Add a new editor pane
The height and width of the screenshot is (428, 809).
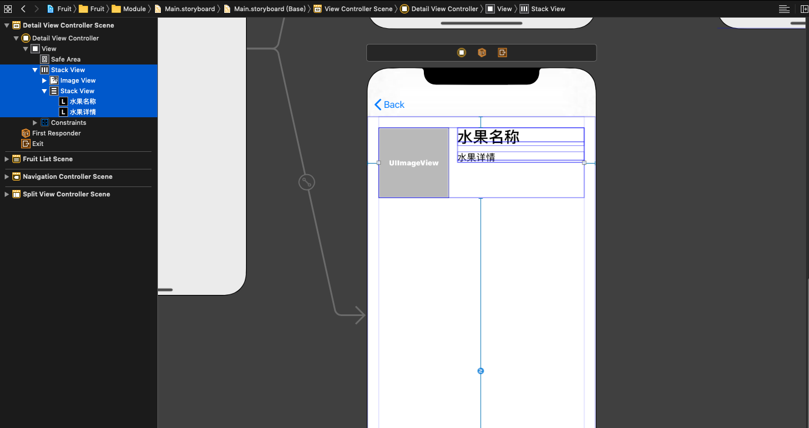pyautogui.click(x=804, y=9)
